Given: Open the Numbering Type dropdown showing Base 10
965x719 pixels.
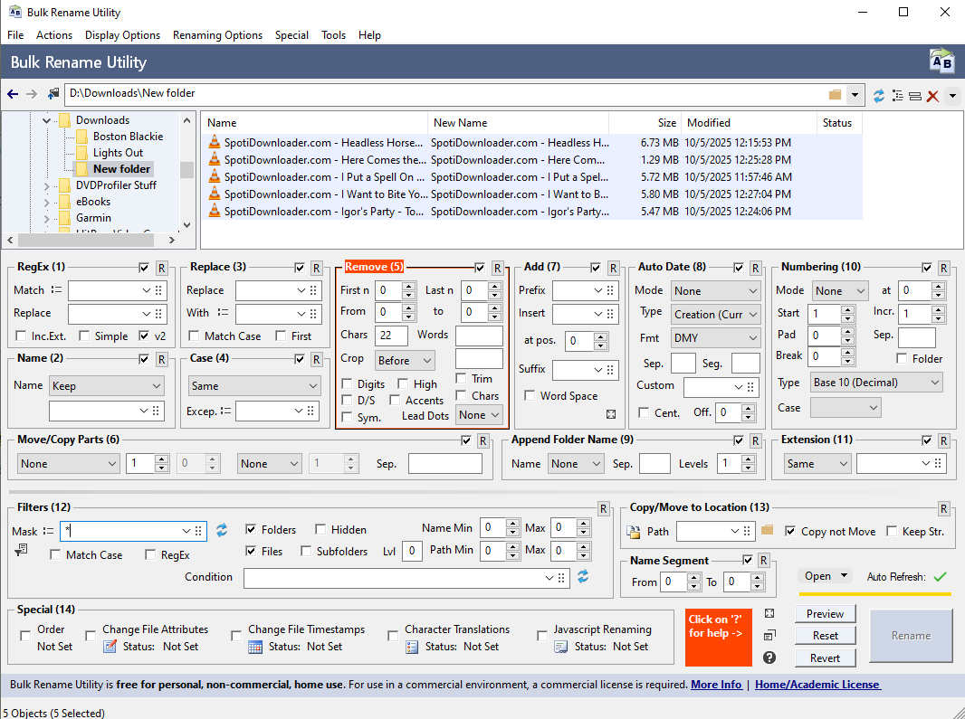Looking at the screenshot, I should pyautogui.click(x=875, y=382).
